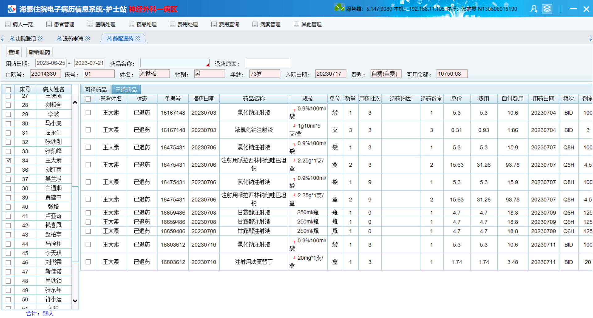Click the start date field 2023-06-25
593x318 pixels.
(51, 63)
